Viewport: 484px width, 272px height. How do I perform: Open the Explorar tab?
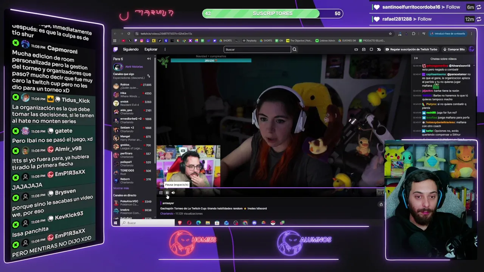151,49
